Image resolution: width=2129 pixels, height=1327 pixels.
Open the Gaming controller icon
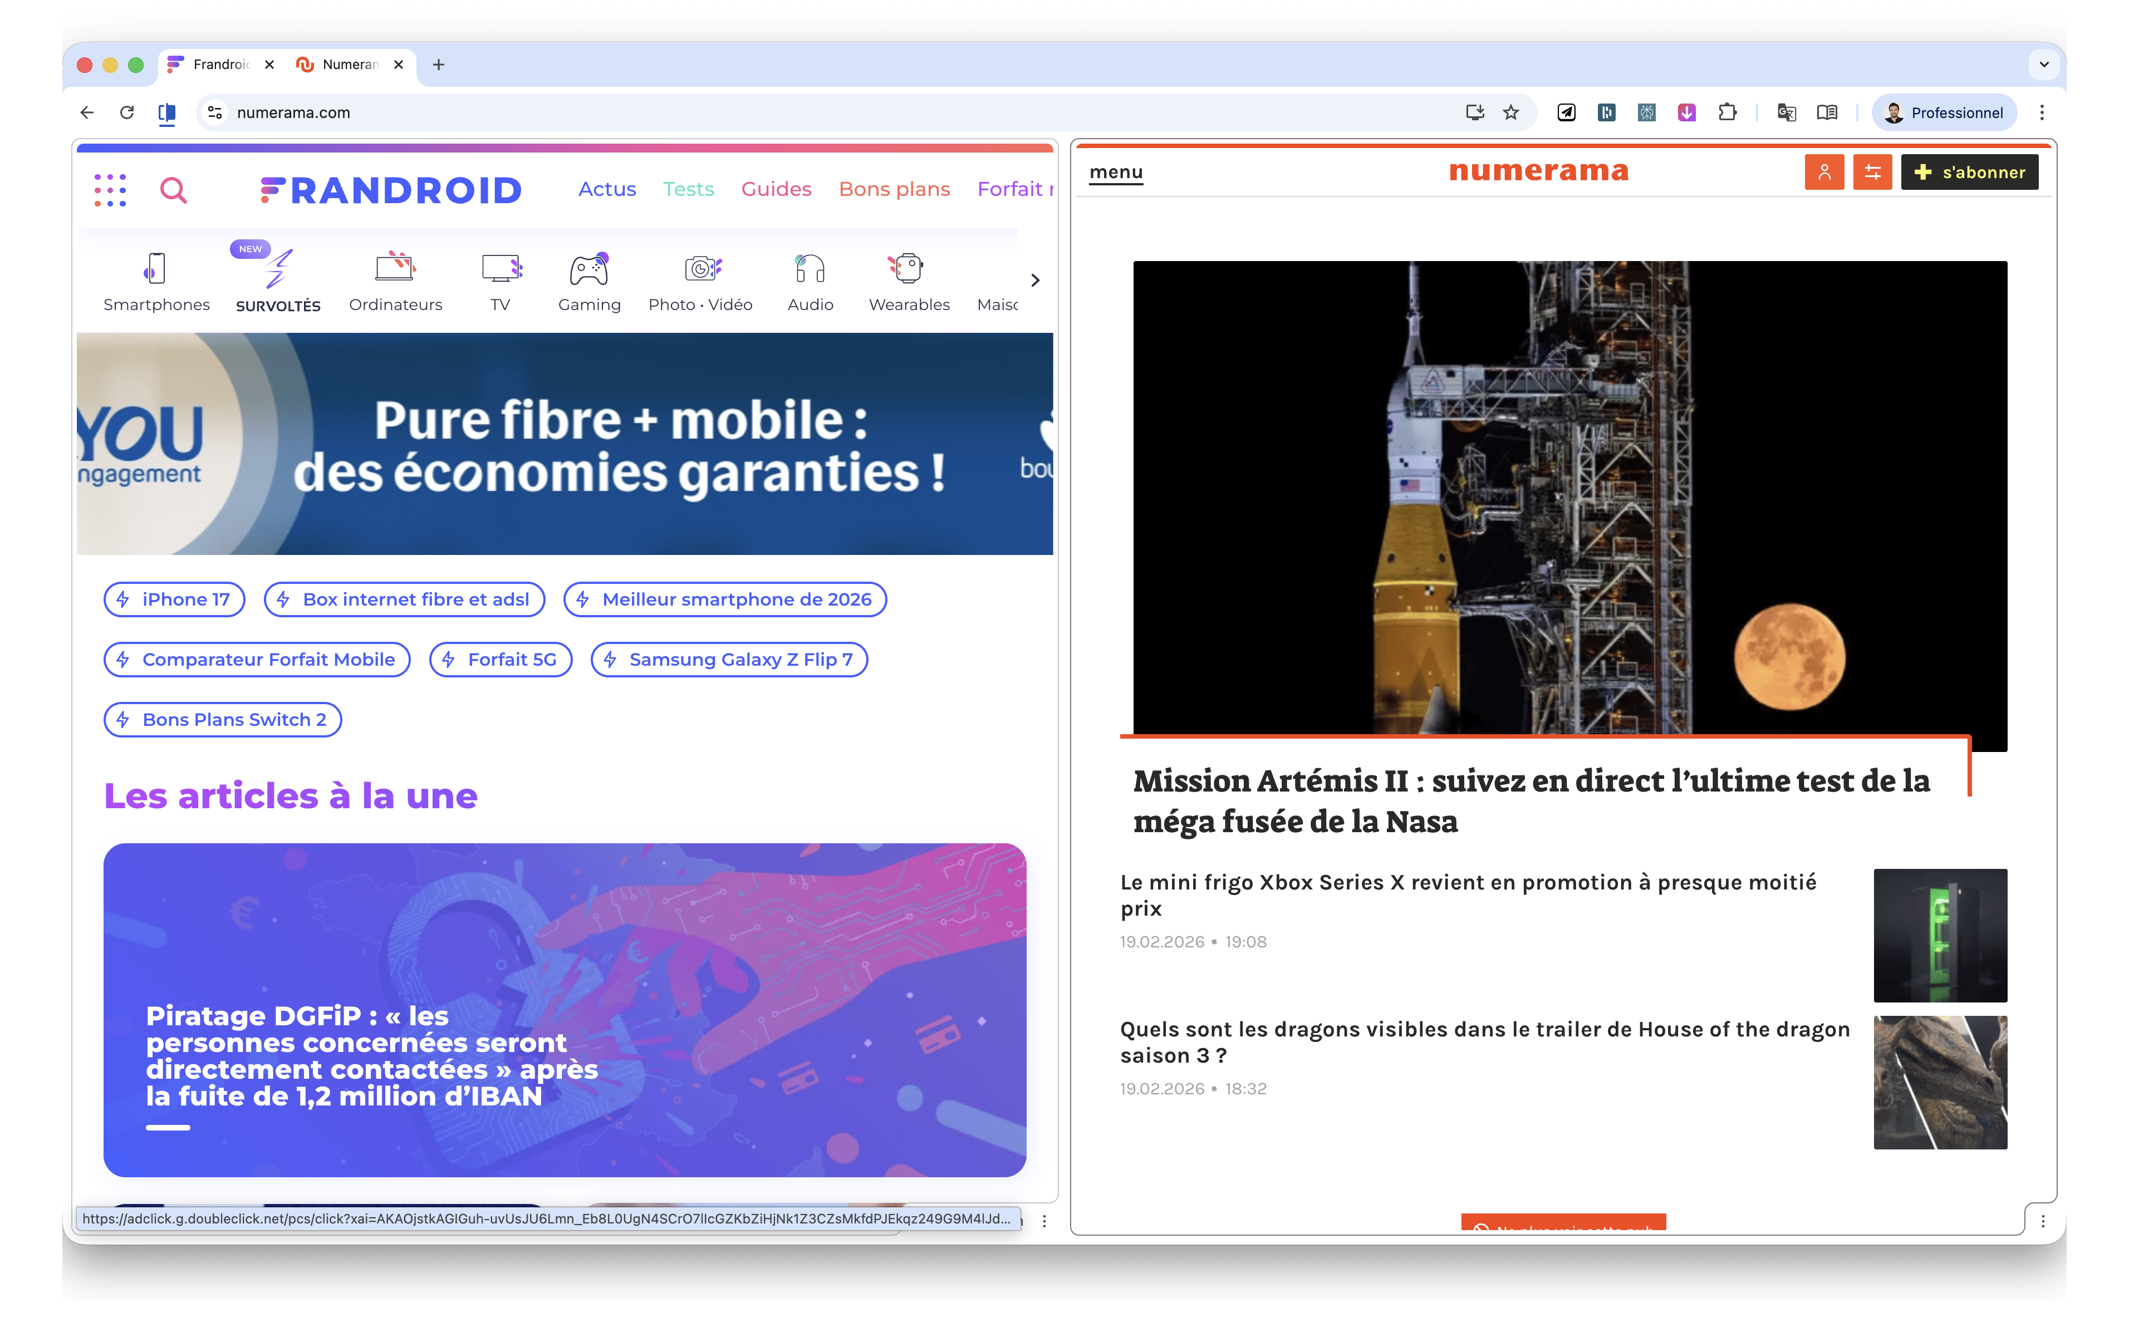coord(589,268)
